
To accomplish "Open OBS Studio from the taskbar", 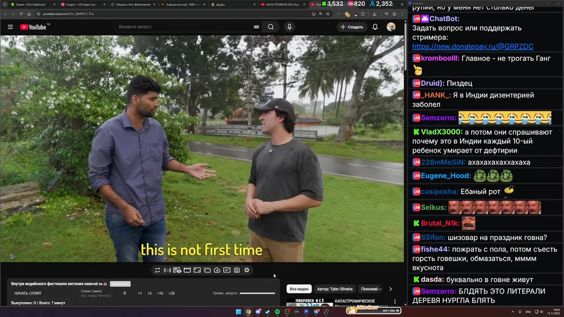I will tap(287, 312).
